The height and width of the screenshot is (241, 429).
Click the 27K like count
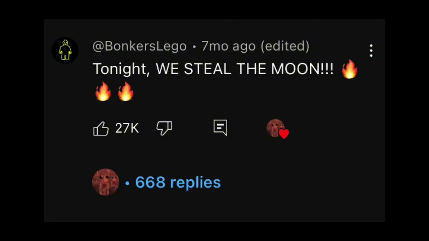coord(127,128)
